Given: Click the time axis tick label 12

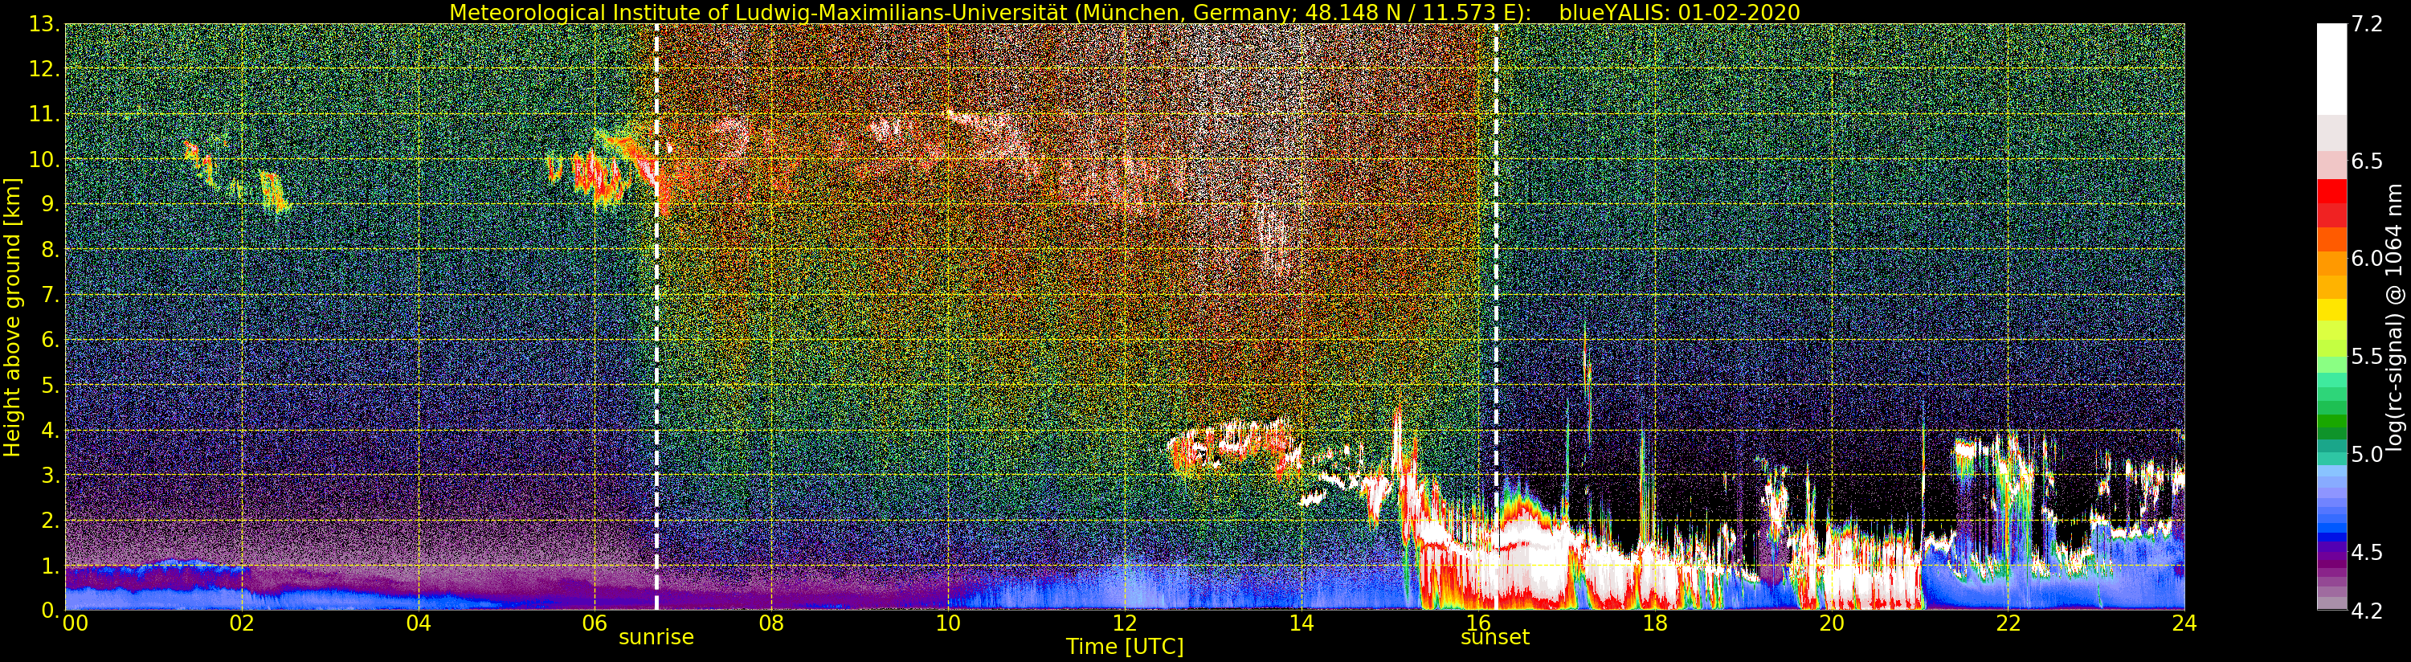Looking at the screenshot, I should pos(1124,623).
